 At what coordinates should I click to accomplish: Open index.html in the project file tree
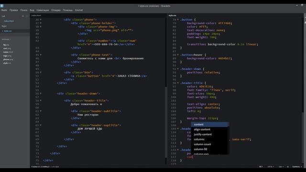point(8,52)
